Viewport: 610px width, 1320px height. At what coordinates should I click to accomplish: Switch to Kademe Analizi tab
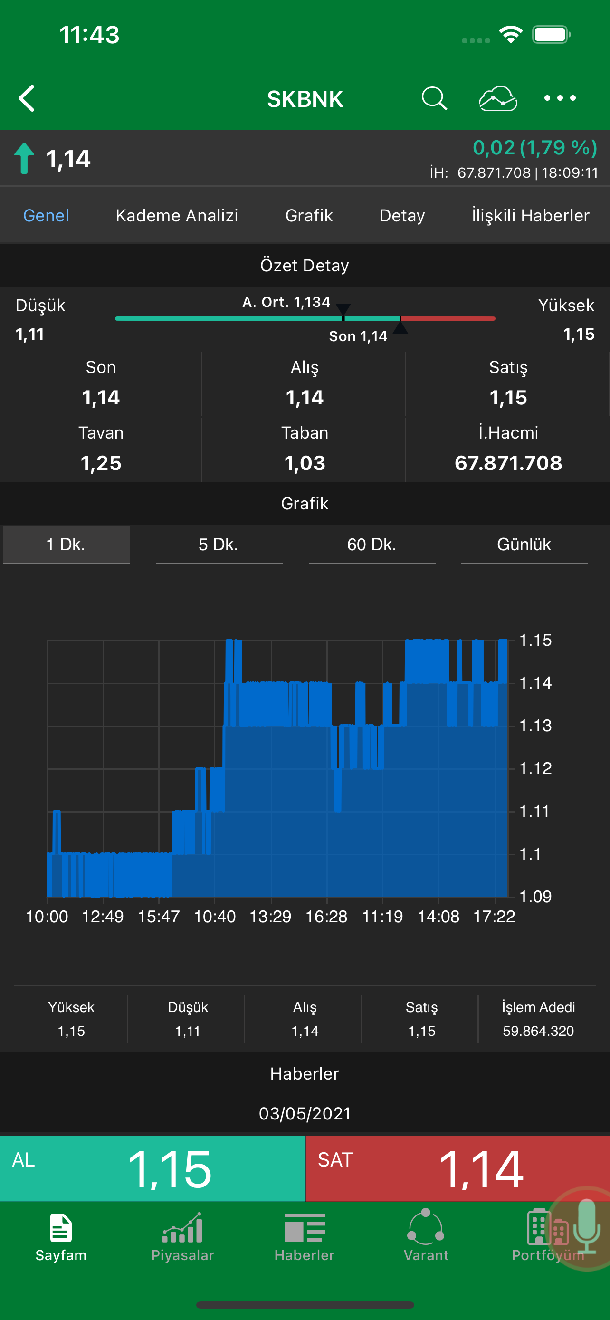[x=177, y=215]
